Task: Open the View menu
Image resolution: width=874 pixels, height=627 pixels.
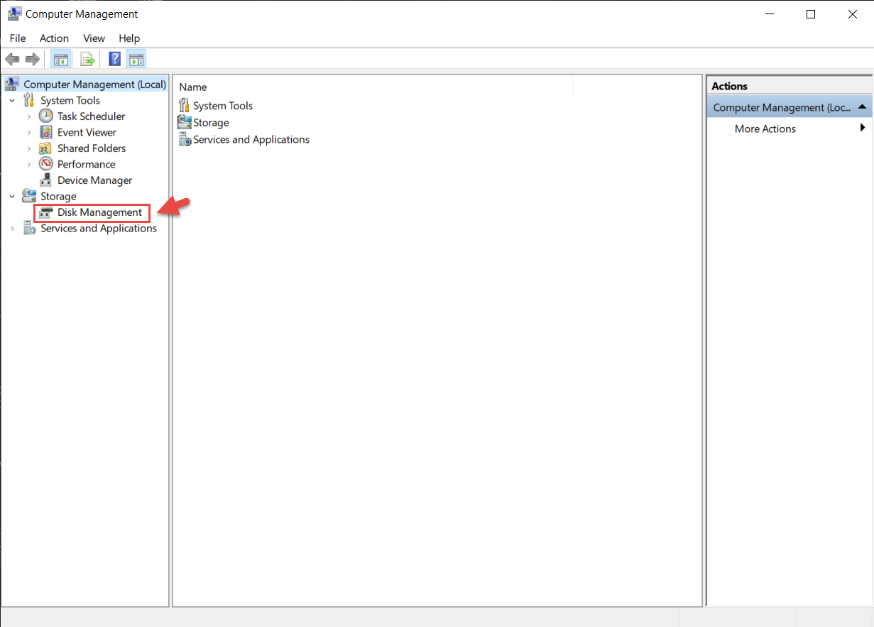Action: [x=94, y=38]
